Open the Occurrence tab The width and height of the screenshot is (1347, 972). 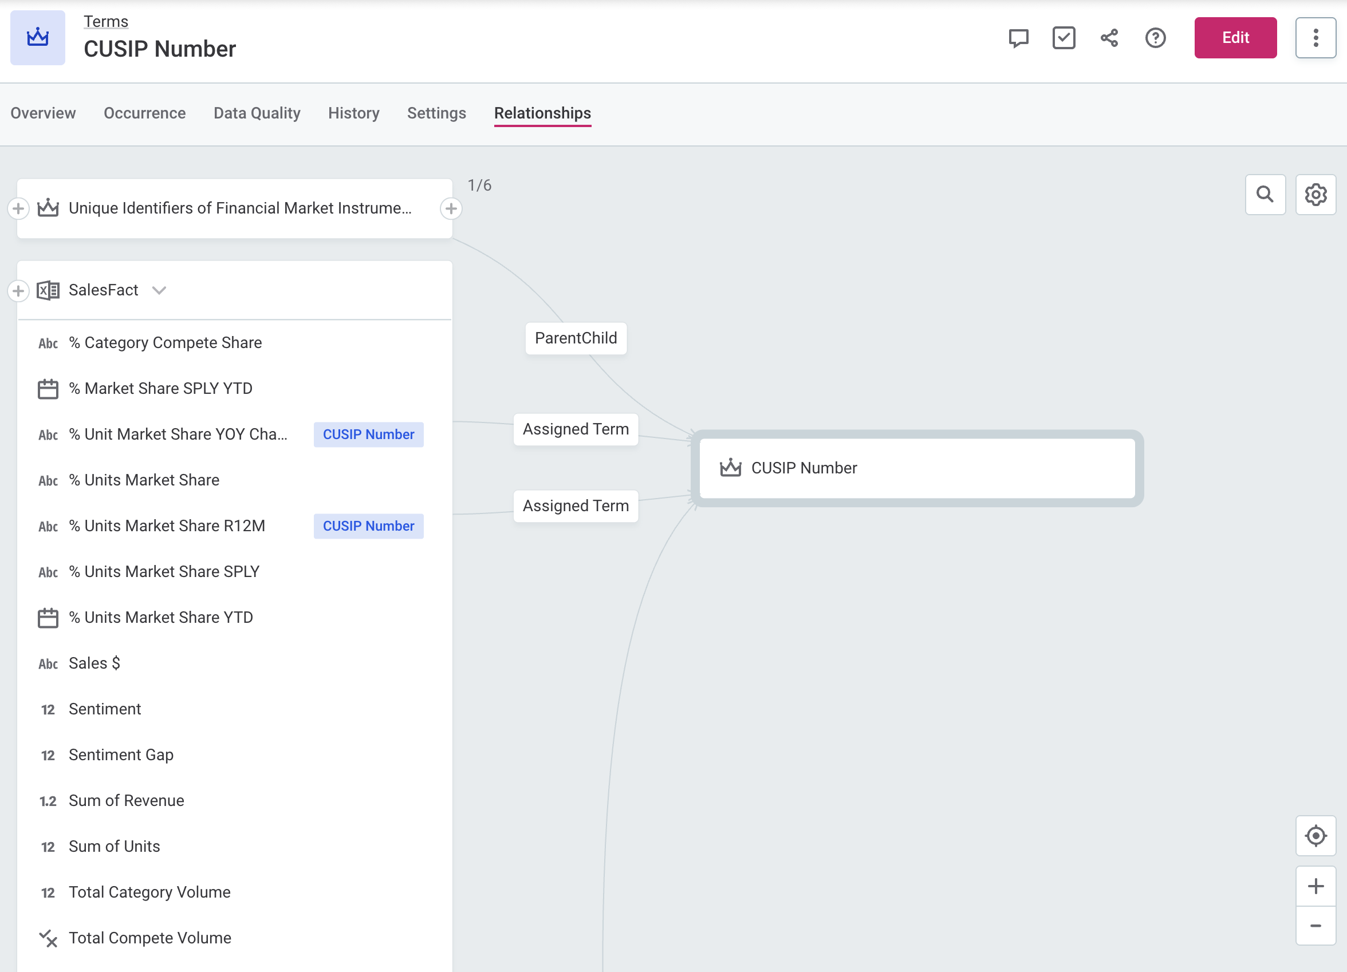[144, 113]
